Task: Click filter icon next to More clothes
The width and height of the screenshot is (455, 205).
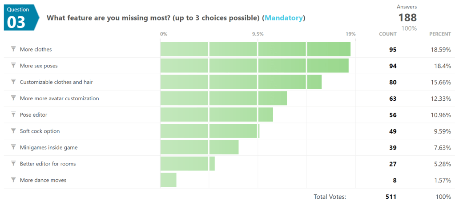Action: (x=13, y=49)
